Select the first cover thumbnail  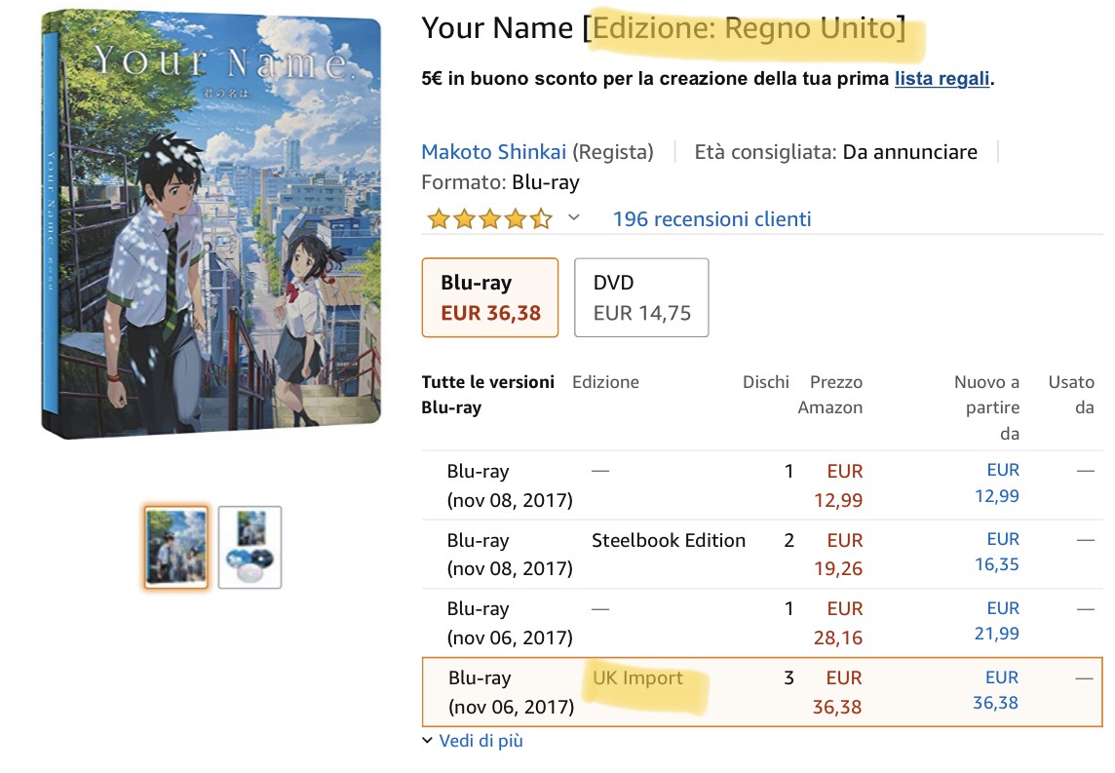click(x=175, y=547)
